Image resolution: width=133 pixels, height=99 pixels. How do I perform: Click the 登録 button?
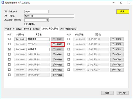click(107, 93)
